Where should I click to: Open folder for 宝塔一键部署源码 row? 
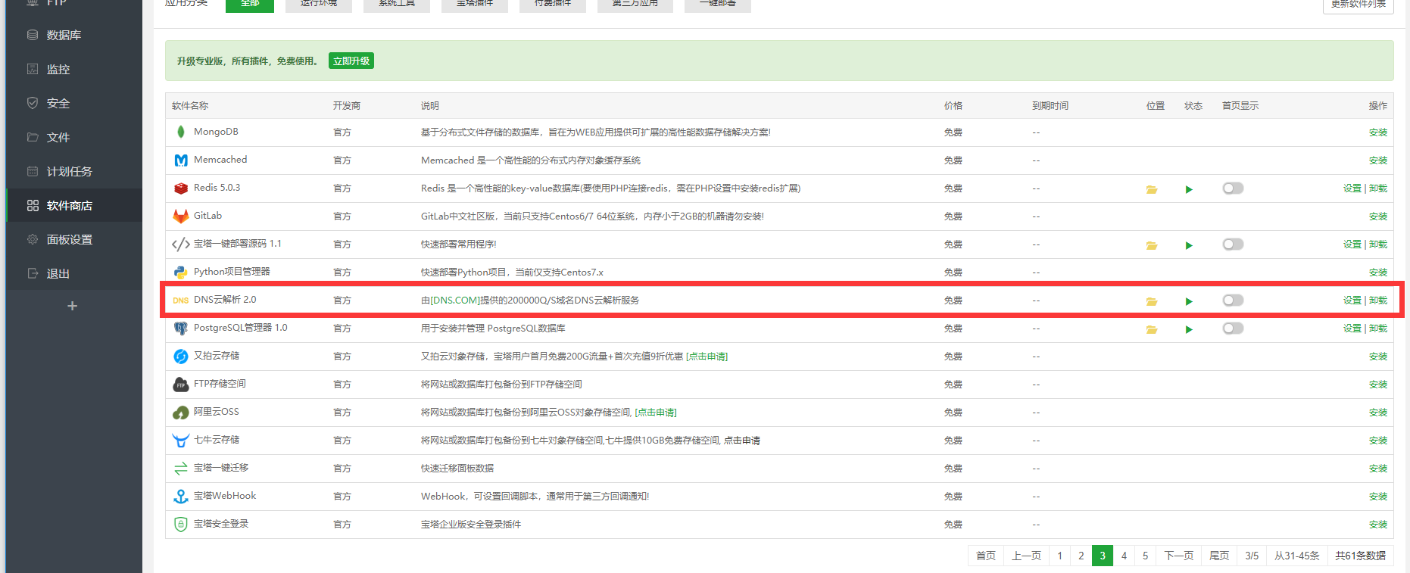coord(1151,245)
